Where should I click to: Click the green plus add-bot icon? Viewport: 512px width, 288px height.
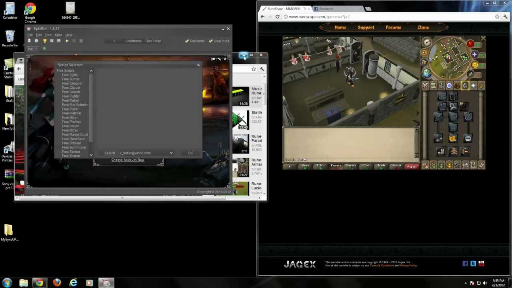[x=44, y=49]
